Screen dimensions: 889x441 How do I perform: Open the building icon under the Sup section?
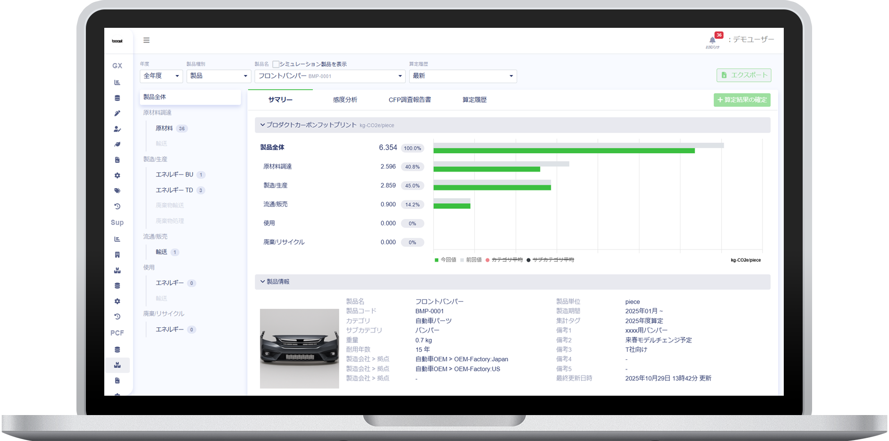(x=117, y=255)
